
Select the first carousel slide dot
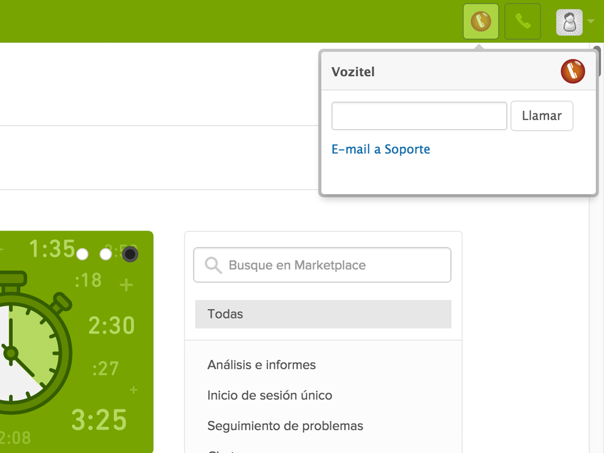pos(83,254)
